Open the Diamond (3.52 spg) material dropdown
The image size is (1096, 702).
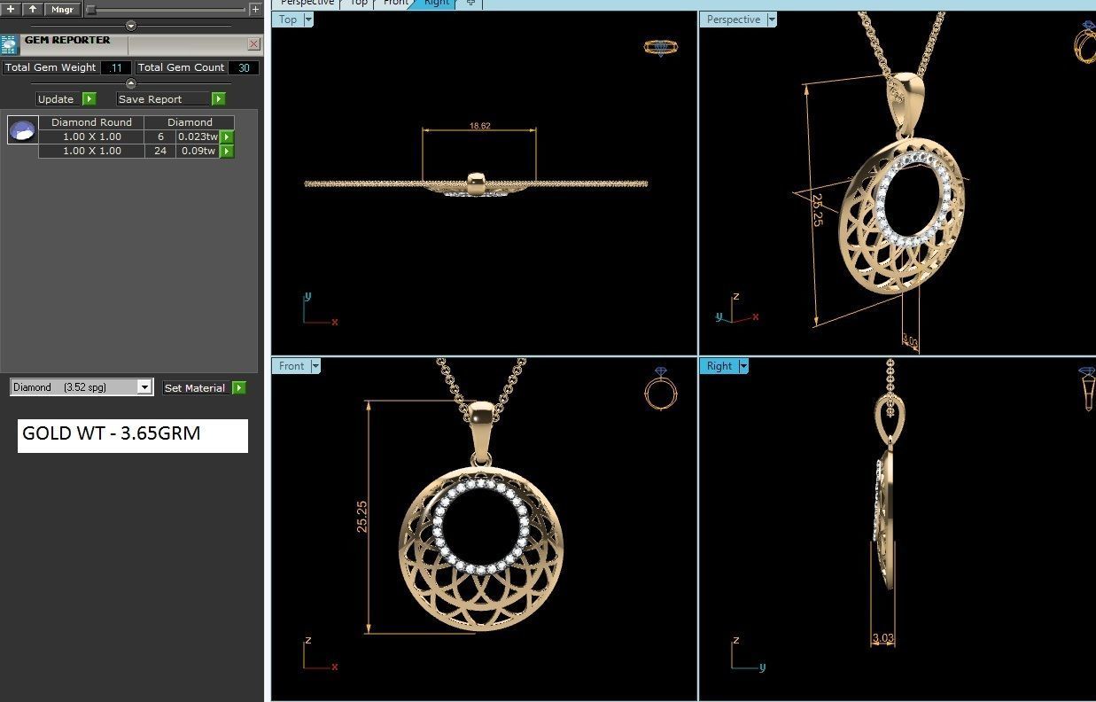point(82,387)
